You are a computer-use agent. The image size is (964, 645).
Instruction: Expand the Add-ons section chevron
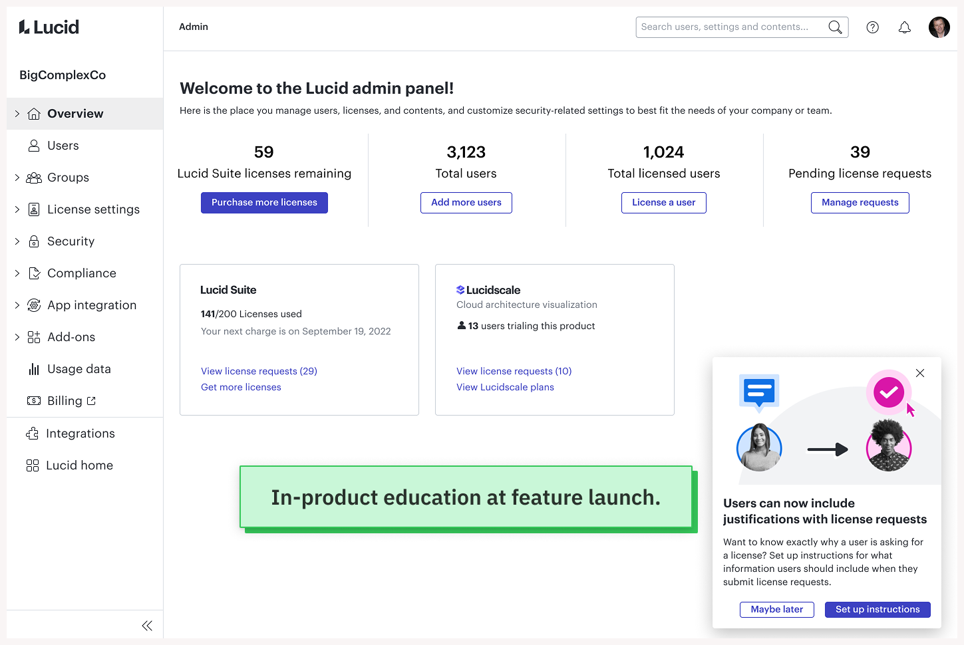(x=17, y=337)
